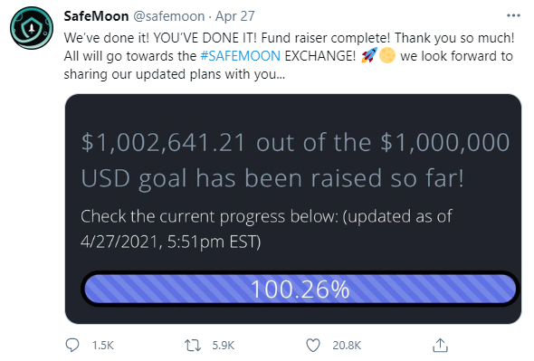534x361 pixels.
Task: Retweet using the arrows icon
Action: [193, 346]
